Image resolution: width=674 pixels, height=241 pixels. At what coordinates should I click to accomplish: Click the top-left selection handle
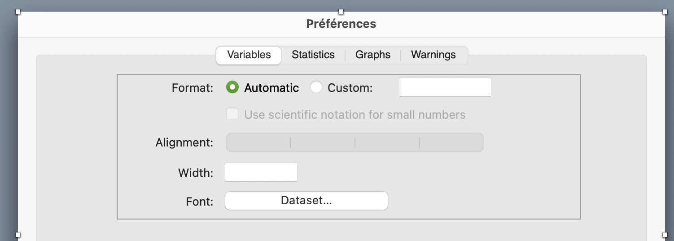click(x=18, y=12)
